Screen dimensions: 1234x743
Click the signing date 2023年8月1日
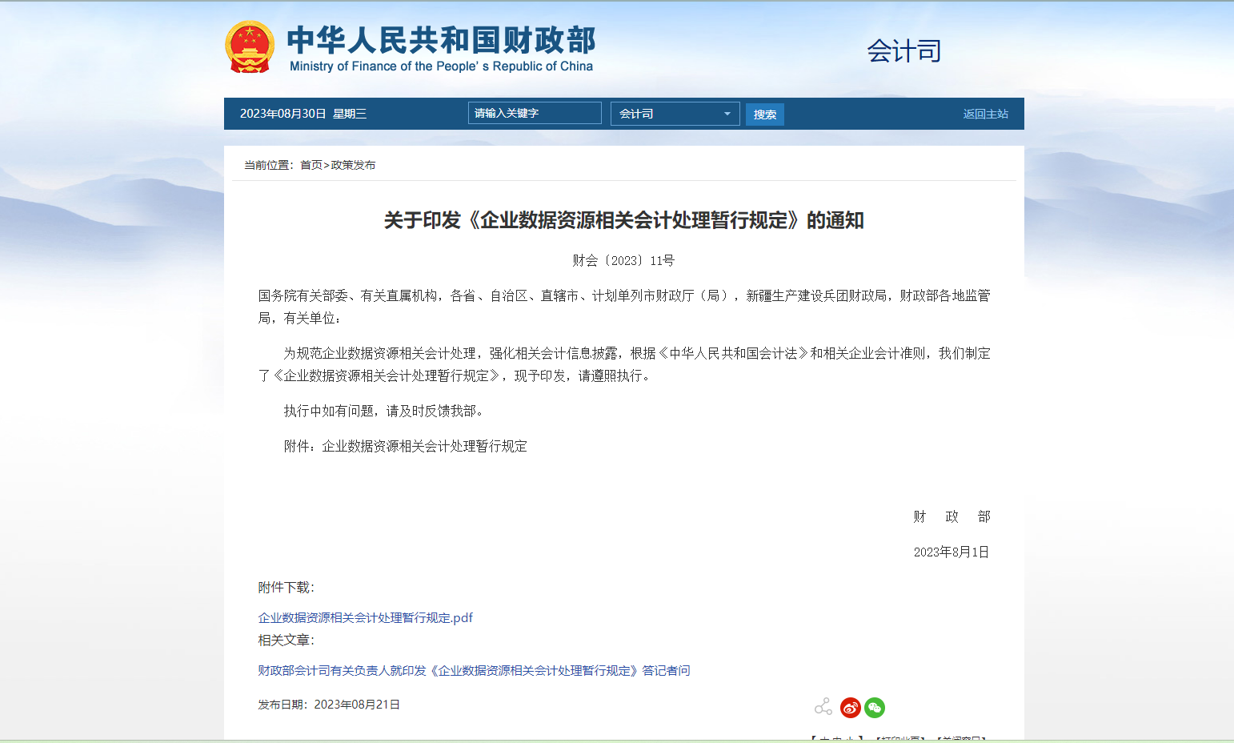point(952,552)
